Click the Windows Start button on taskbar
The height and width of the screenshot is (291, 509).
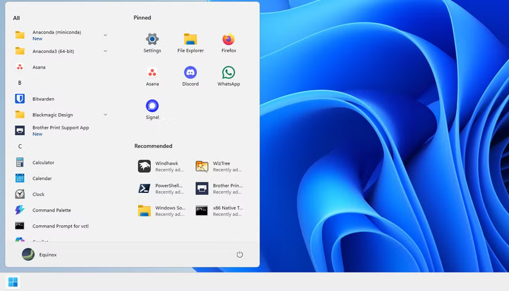[13, 282]
